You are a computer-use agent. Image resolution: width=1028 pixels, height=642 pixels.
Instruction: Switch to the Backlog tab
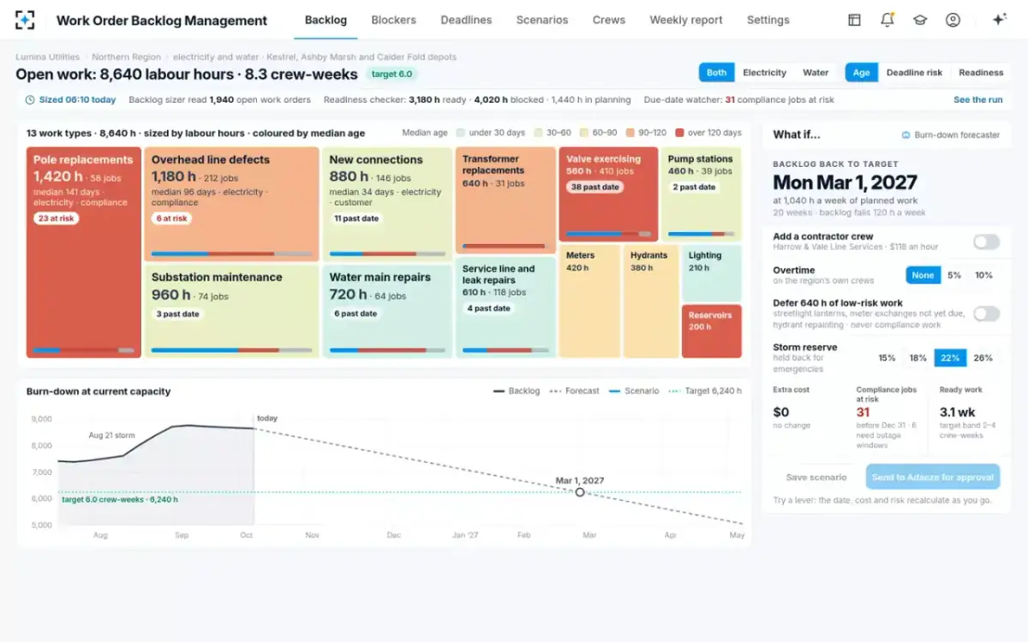[x=326, y=20]
